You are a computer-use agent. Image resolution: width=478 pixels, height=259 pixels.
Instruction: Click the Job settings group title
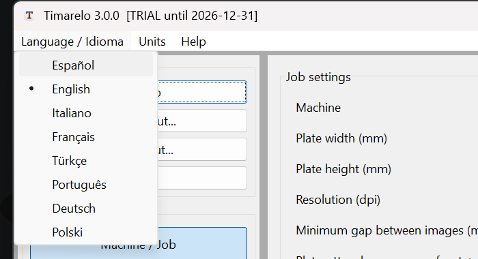pyautogui.click(x=318, y=77)
